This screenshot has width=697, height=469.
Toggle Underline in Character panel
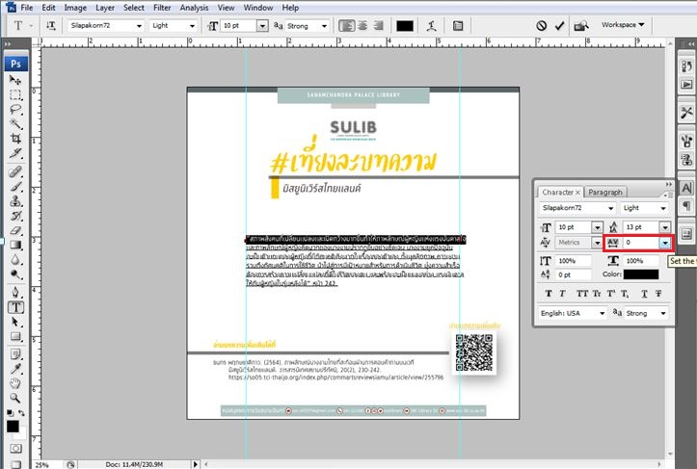pos(644,294)
